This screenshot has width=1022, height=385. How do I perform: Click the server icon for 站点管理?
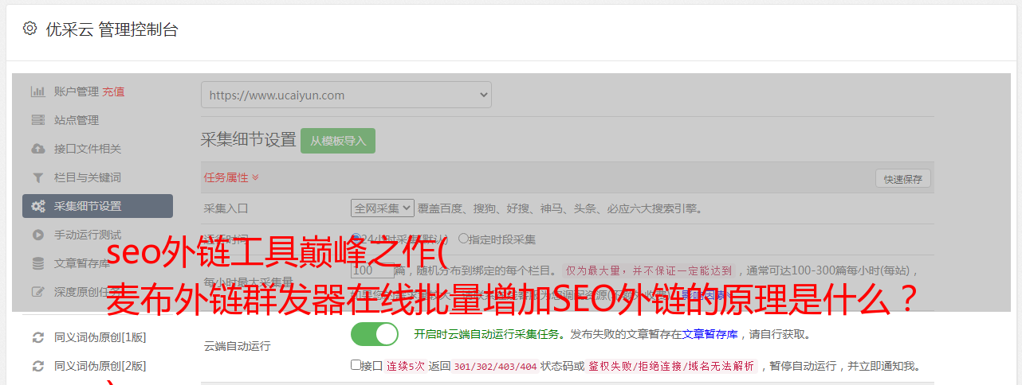coord(37,120)
